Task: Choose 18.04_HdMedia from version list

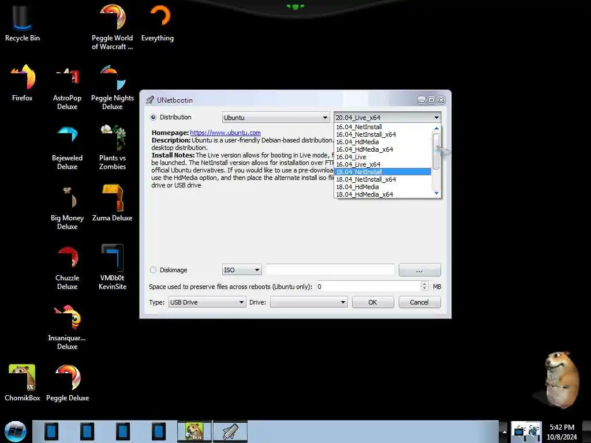Action: point(382,187)
